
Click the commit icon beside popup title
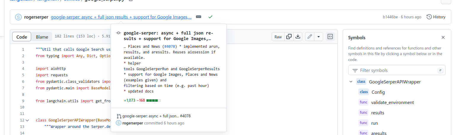tap(118, 33)
